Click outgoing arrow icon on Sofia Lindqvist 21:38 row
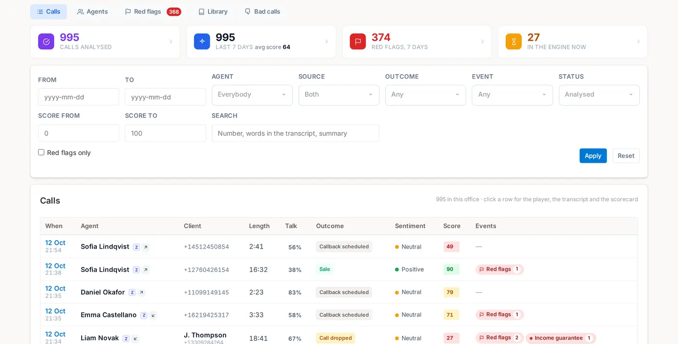Viewport: 678px width, 344px height. point(146,270)
